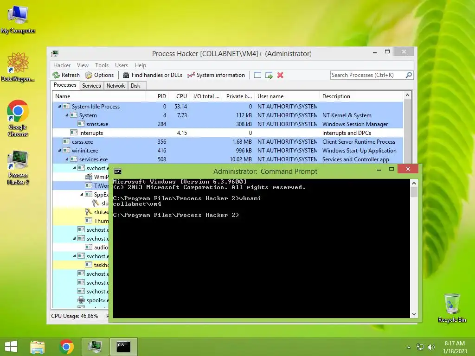Switch to the Services tab
This screenshot has height=356, width=475.
point(91,86)
